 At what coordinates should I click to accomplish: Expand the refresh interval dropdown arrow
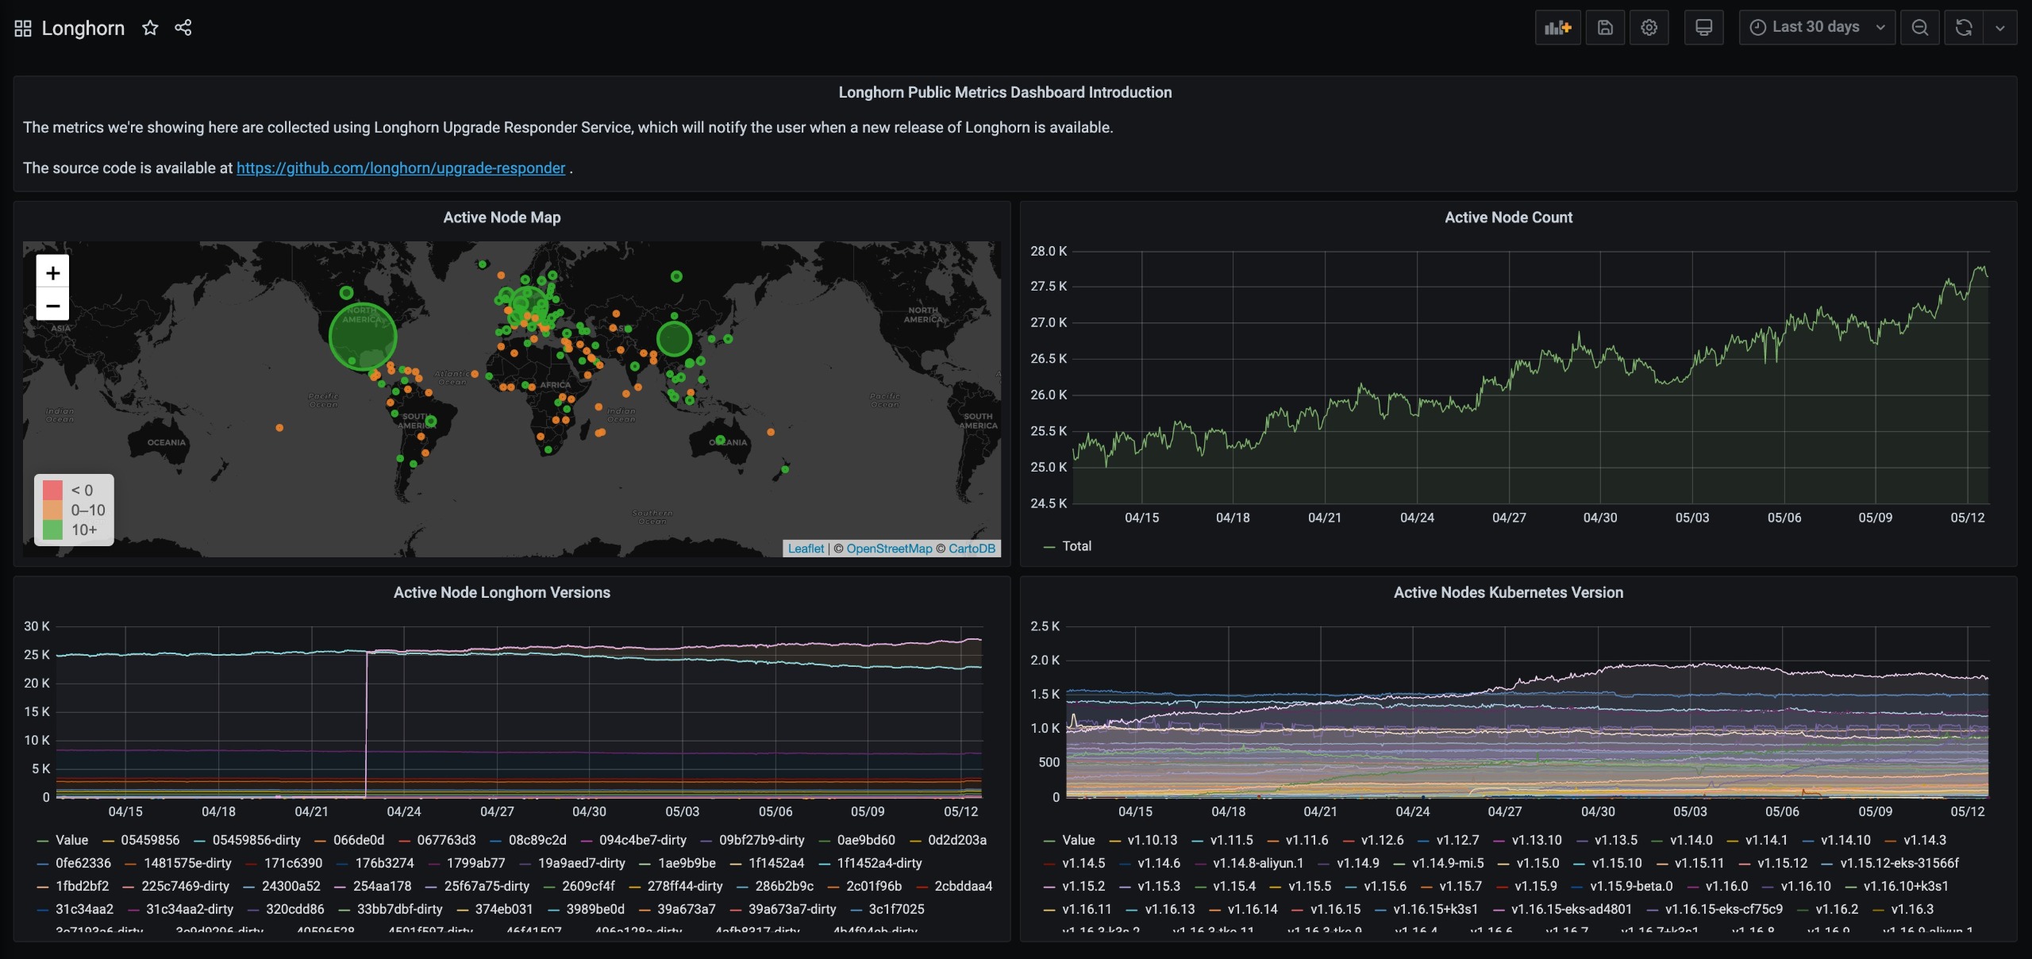(2000, 28)
